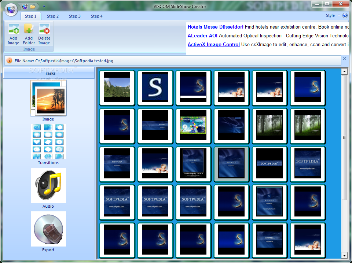Open the help question mark icon

pos(345,15)
